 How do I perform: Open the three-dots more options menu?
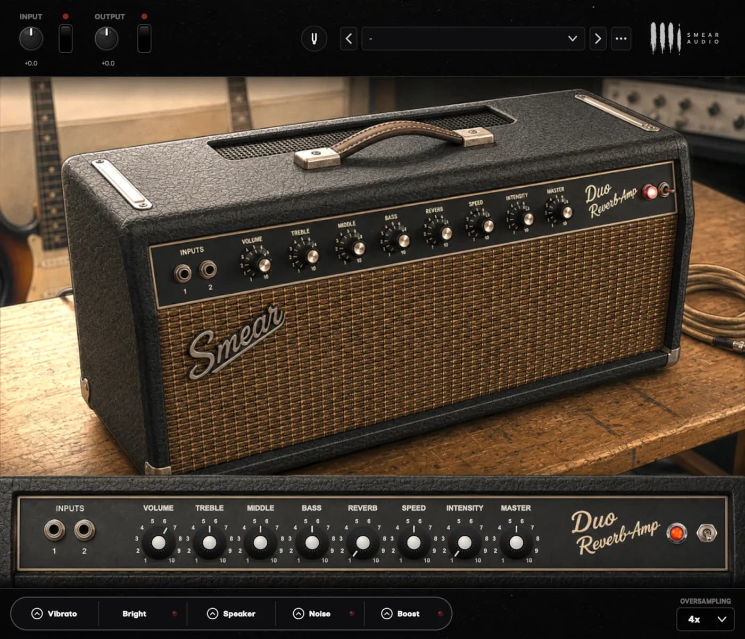point(621,39)
